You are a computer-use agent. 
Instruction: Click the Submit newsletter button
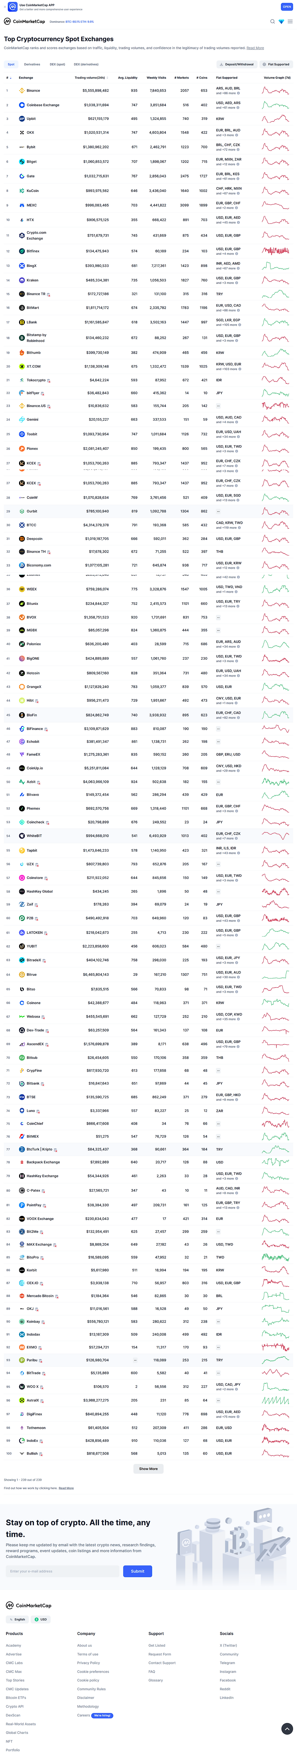(x=137, y=1571)
